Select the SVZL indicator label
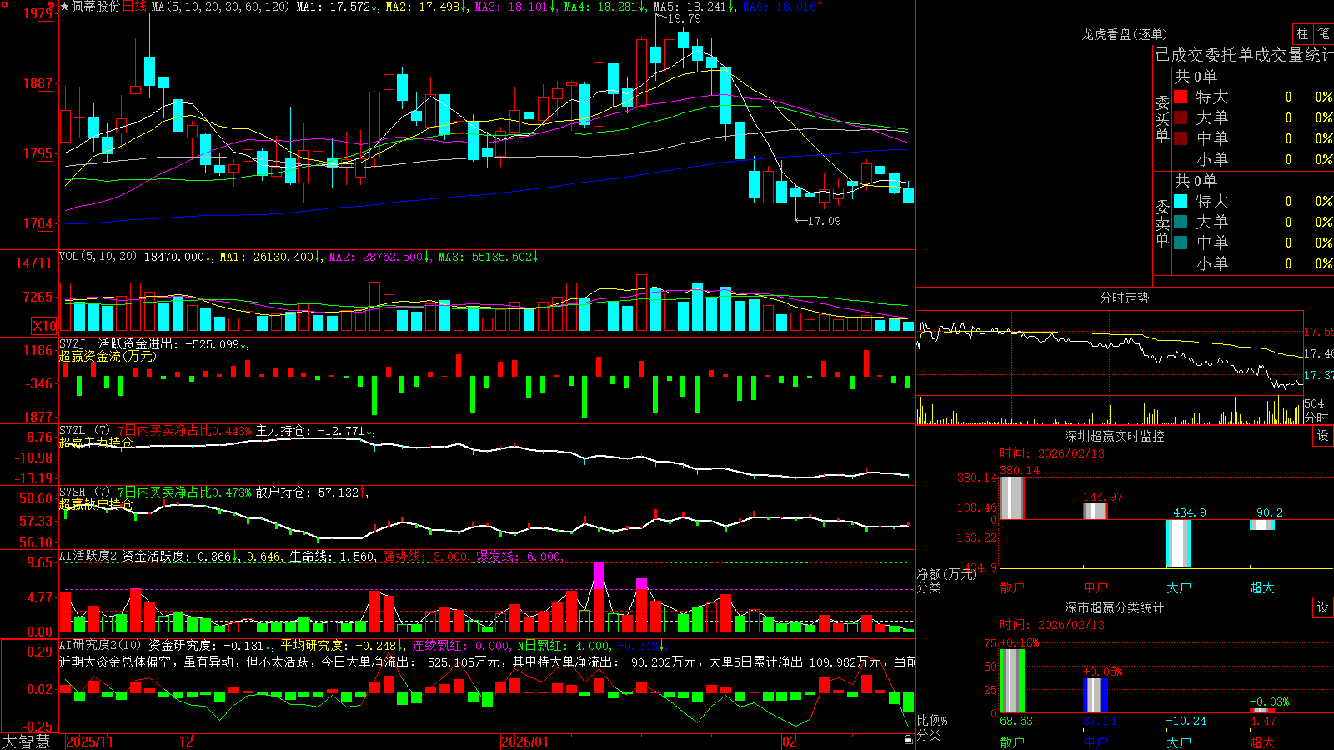The image size is (1334, 750). [x=73, y=431]
